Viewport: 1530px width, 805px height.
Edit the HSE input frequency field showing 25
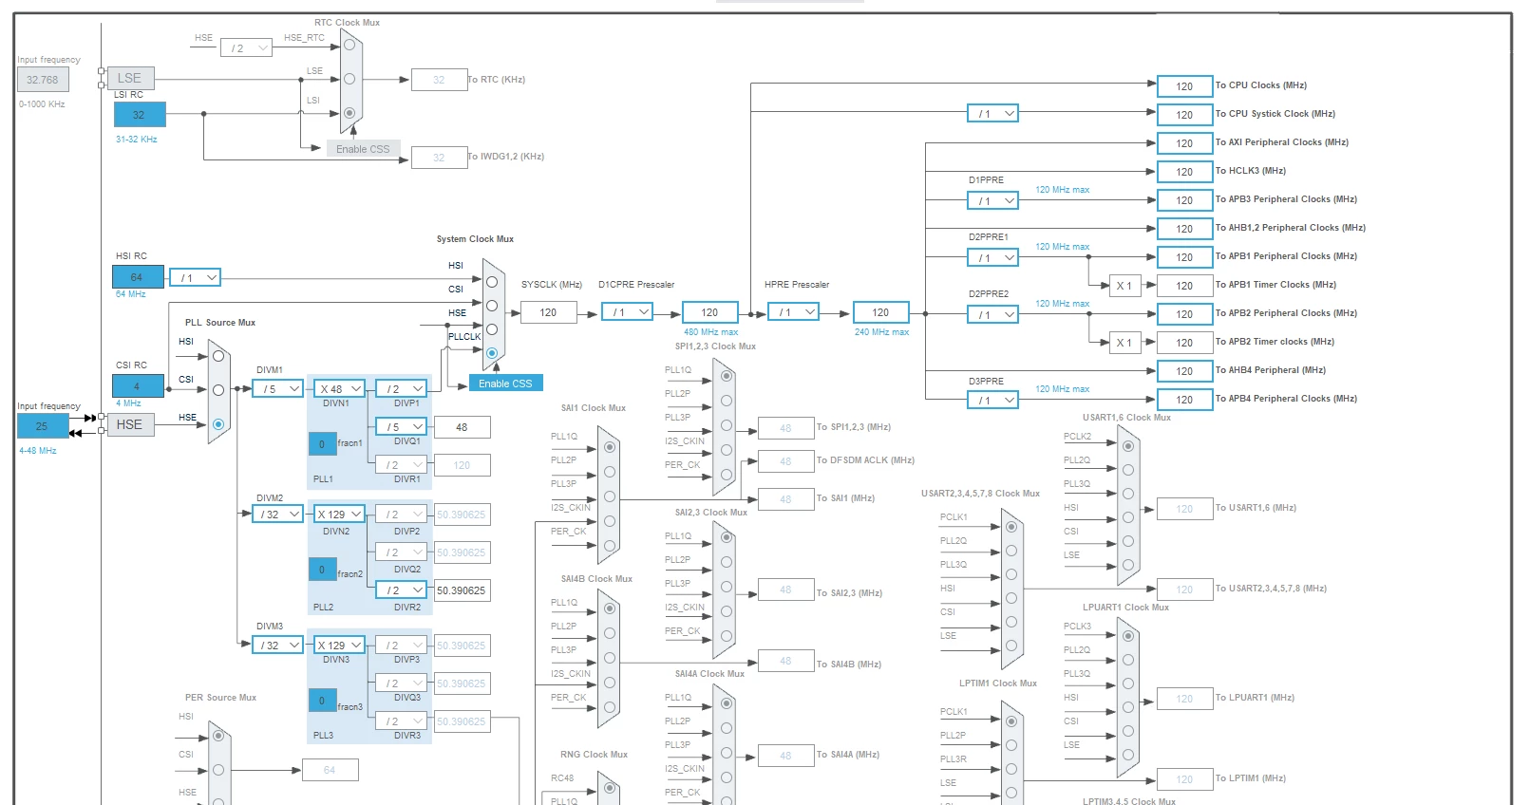pyautogui.click(x=43, y=426)
